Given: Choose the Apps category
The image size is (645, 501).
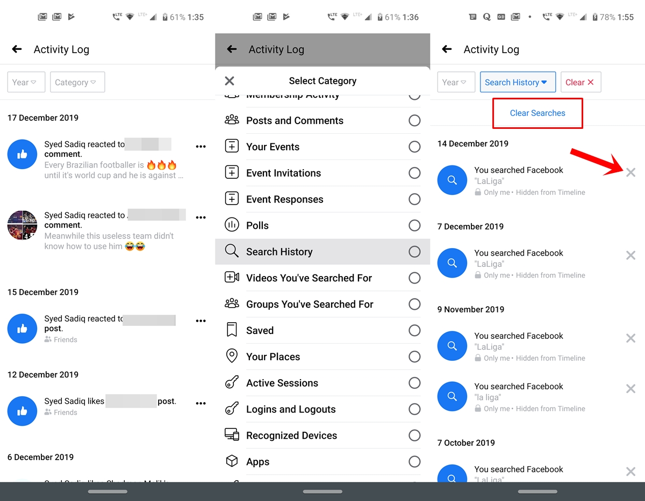Looking at the screenshot, I should click(x=322, y=462).
